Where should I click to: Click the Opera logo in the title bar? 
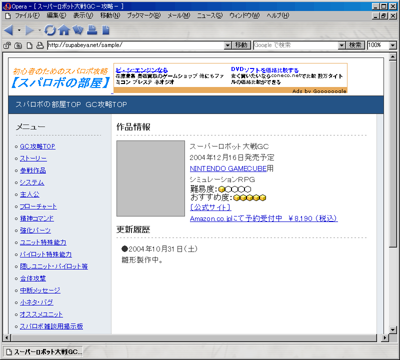(x=7, y=6)
